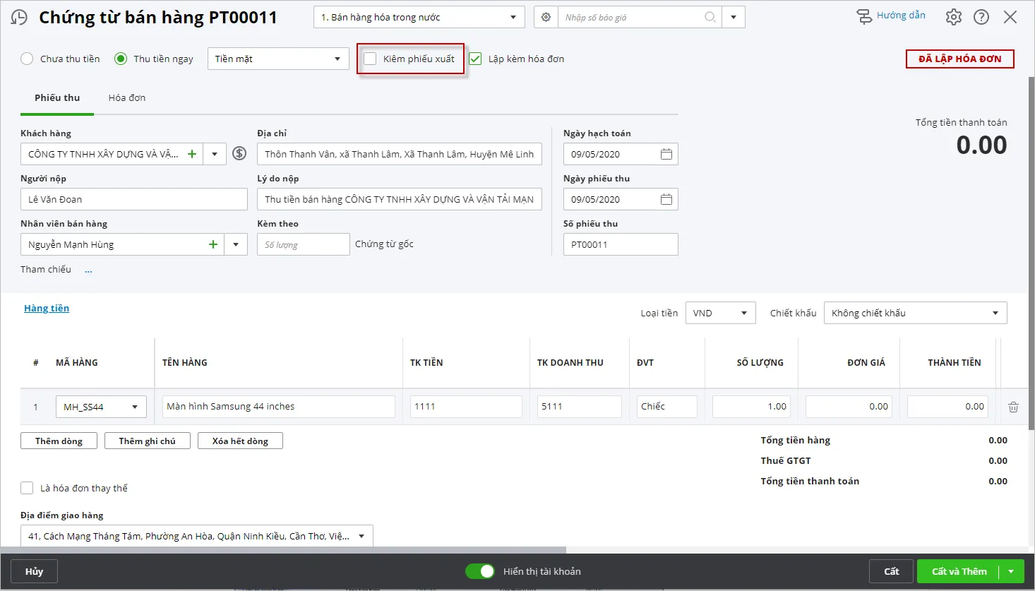Viewport: 1035px width, 591px height.
Task: Delete row 1 with the trash icon
Action: [1013, 407]
